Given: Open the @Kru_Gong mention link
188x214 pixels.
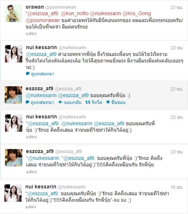Looking at the screenshot, I should click(136, 13).
